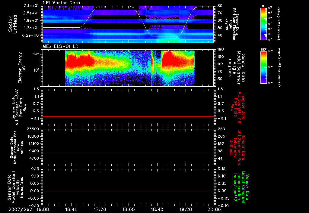309x213 pixels.
Task: Click the green Model Constant acceleration label
Action: click(x=241, y=187)
